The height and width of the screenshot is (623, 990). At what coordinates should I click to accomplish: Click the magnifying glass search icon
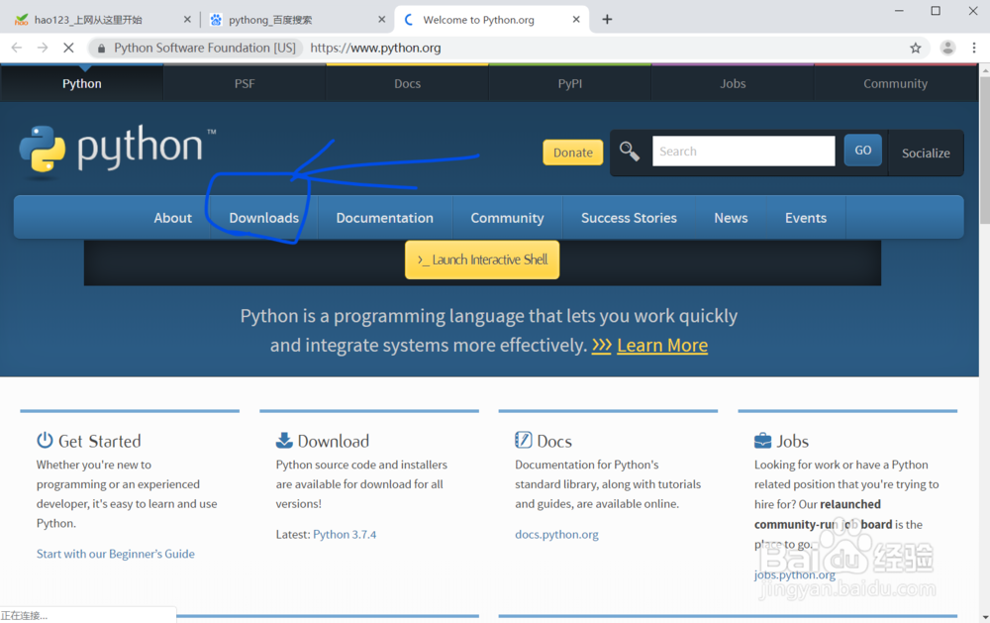tap(629, 151)
